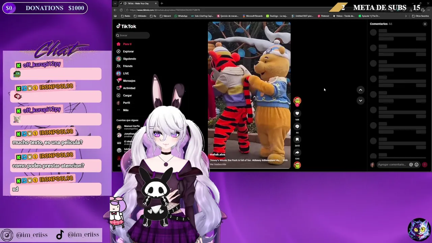This screenshot has width=432, height=243.
Task: Open Mensajes in the TikTok sidebar
Action: 126,81
